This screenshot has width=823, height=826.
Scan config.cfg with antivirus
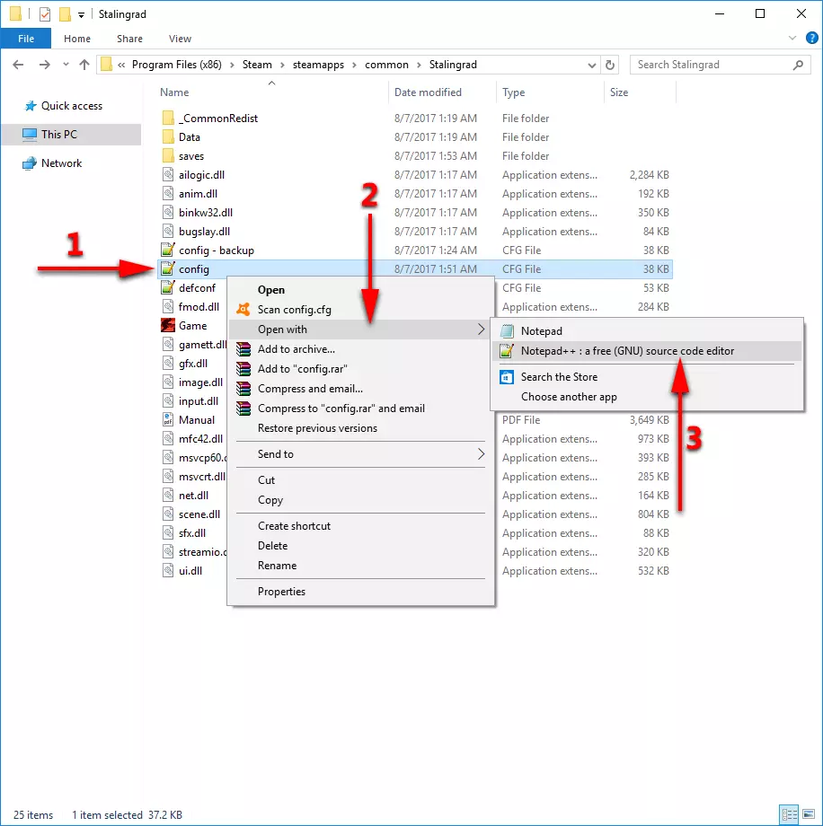tap(360, 310)
